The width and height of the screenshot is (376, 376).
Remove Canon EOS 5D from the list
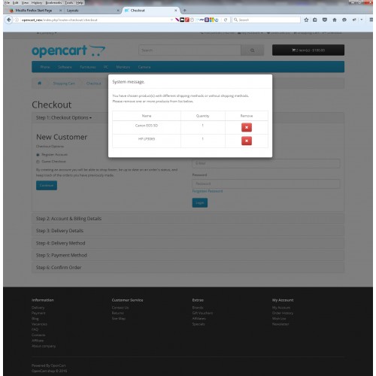(x=247, y=127)
